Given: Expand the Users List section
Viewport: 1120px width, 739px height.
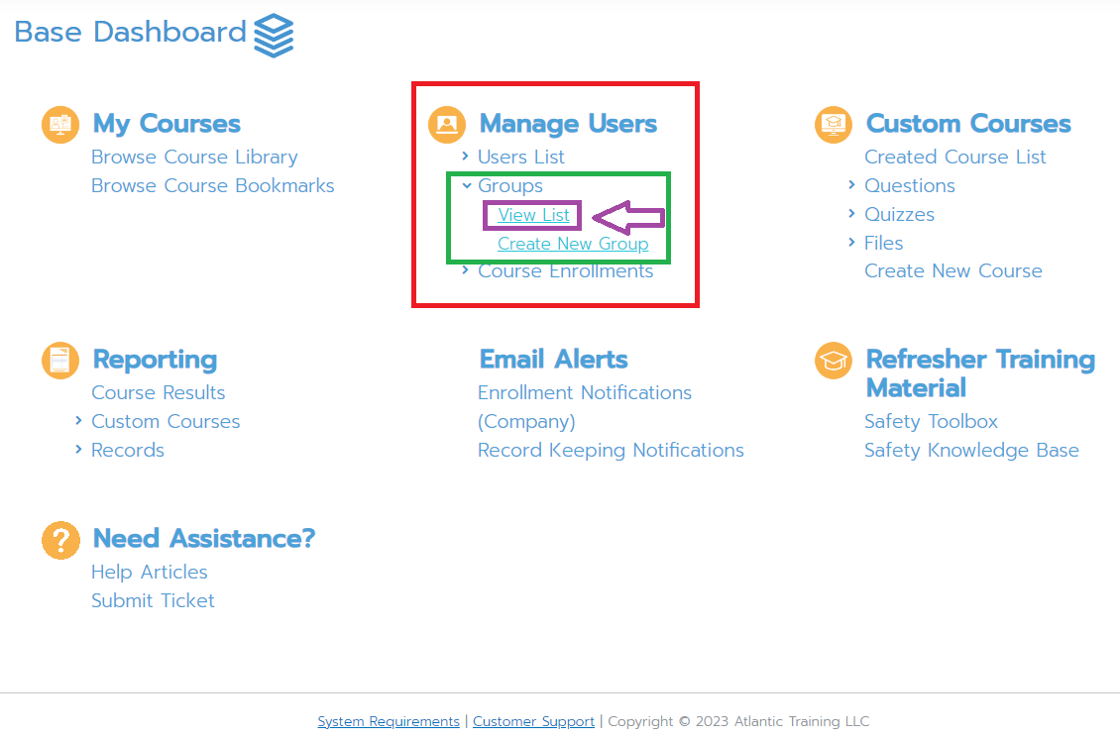Looking at the screenshot, I should tap(522, 157).
